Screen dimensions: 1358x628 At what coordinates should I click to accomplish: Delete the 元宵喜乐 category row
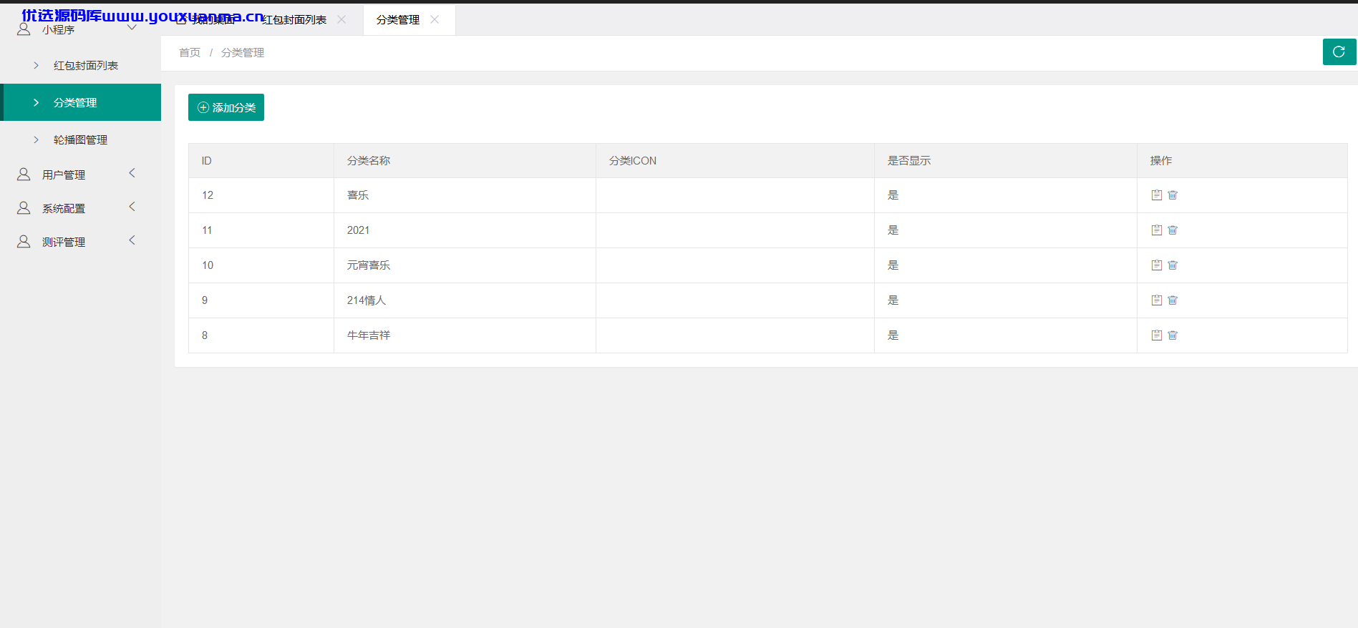1173,265
